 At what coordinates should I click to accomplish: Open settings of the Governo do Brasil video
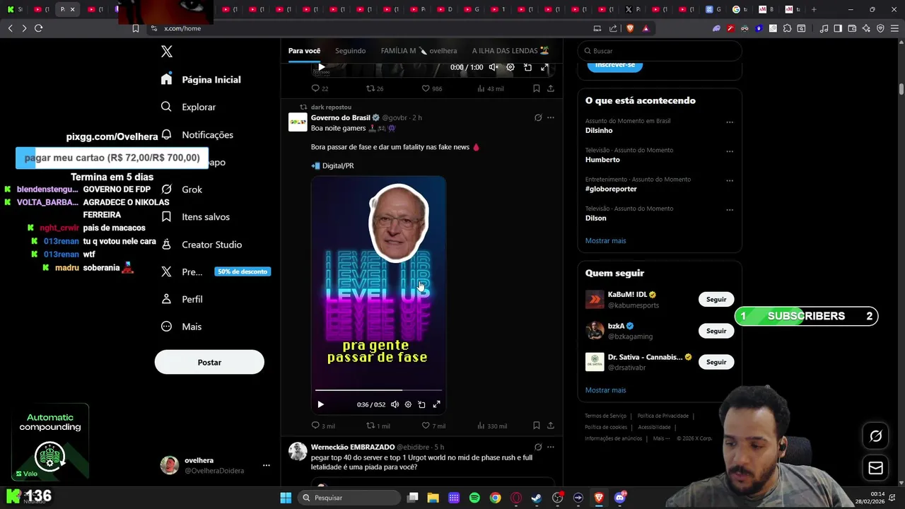coord(408,404)
